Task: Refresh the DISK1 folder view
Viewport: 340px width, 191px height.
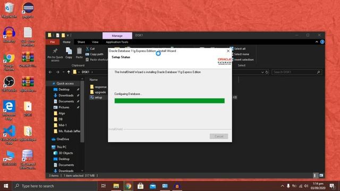Action: (x=267, y=72)
